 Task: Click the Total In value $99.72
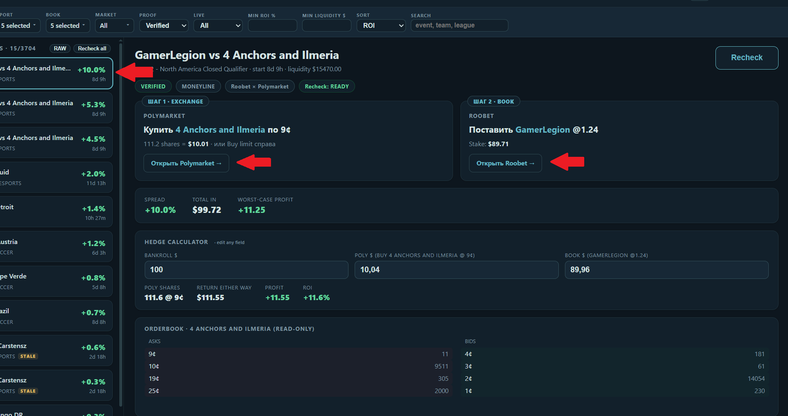tap(207, 210)
